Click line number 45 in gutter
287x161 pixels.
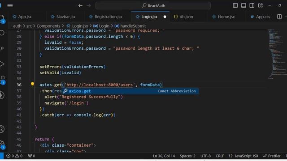point(19,139)
